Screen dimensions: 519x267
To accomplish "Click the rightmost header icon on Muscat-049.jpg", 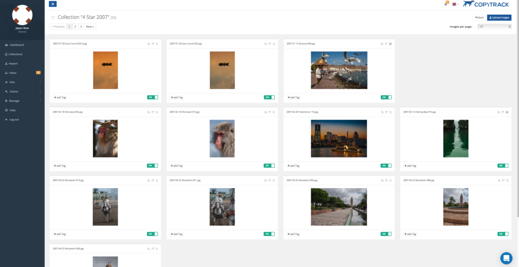I will [x=391, y=44].
